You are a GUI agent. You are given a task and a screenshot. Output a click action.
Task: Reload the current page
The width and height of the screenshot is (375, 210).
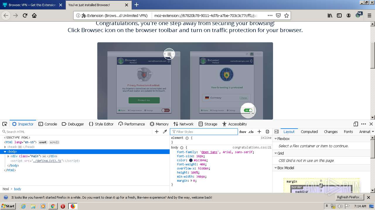click(25, 15)
